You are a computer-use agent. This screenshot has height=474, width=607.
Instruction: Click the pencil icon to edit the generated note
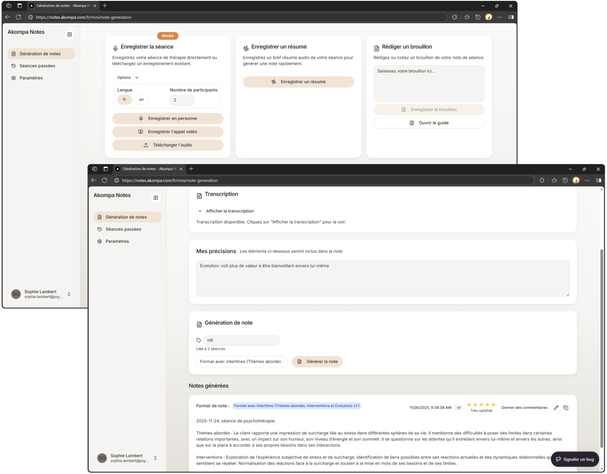coord(556,407)
